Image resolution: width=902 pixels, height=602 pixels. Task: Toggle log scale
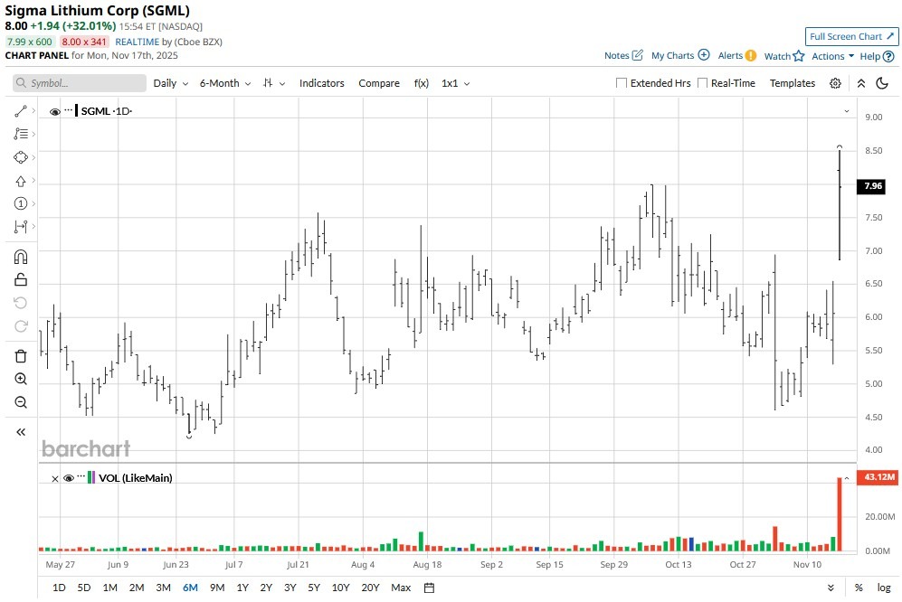[884, 588]
